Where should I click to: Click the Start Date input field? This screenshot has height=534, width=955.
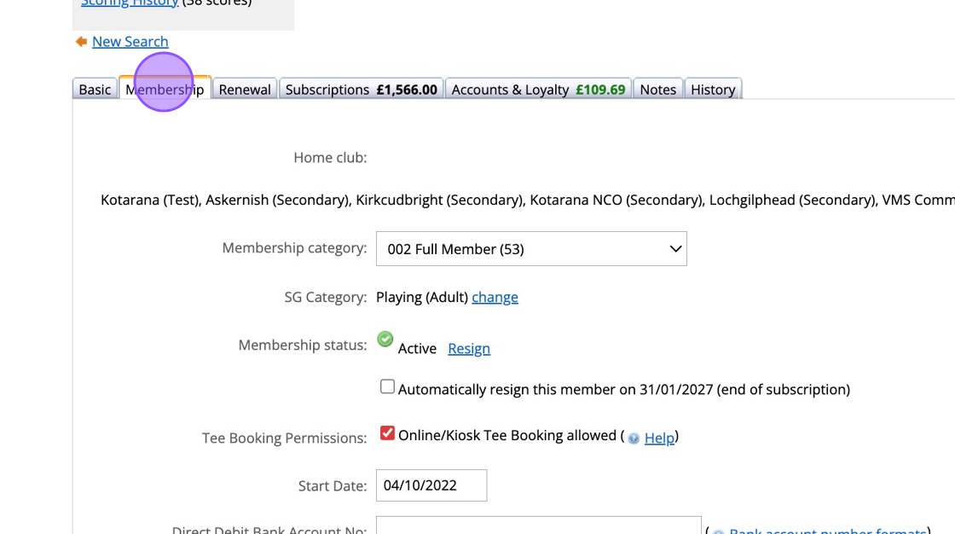(431, 485)
